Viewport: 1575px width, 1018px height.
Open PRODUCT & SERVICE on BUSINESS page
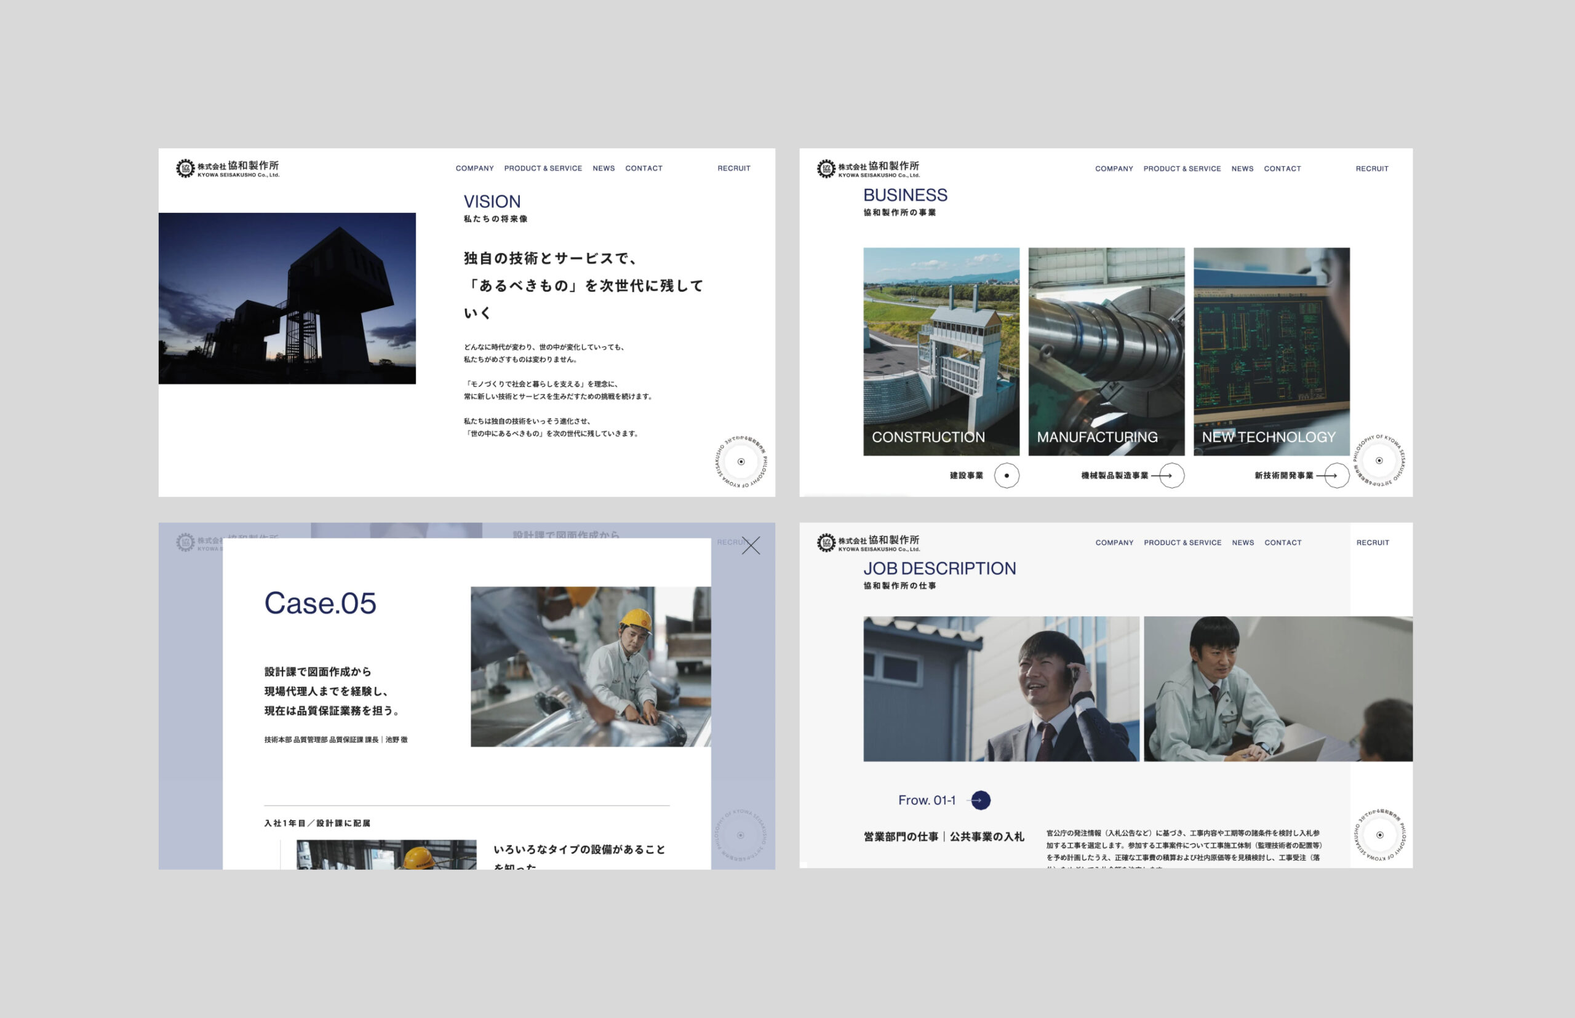click(x=1182, y=169)
